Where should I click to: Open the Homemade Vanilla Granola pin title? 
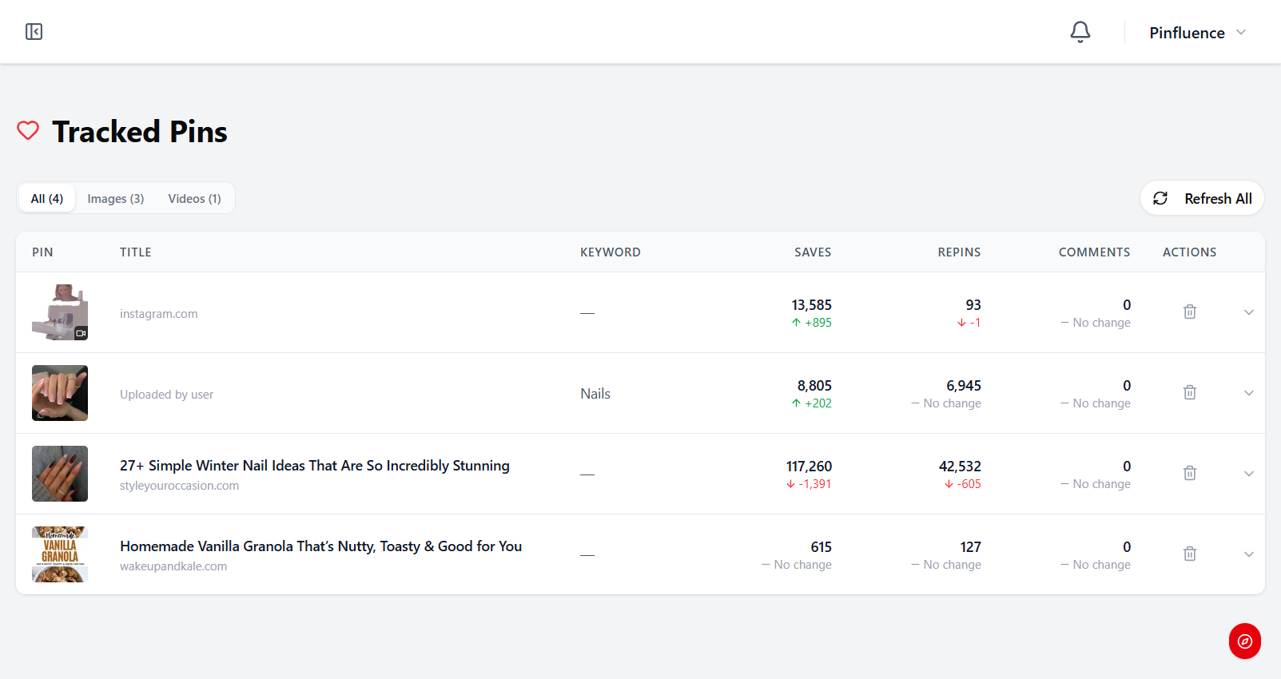[x=320, y=546]
